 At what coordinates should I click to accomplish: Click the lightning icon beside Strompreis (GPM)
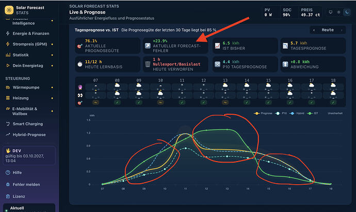pos(8,44)
